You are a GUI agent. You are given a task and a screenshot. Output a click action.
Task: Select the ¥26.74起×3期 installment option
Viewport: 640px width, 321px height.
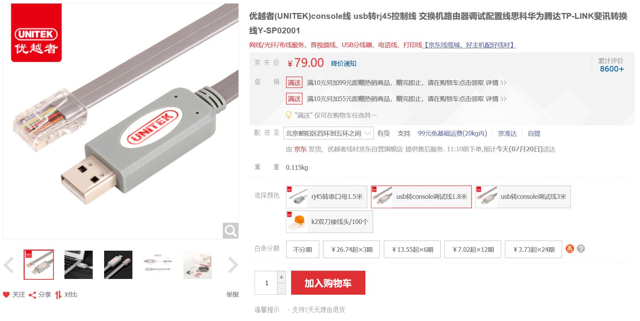tap(351, 249)
